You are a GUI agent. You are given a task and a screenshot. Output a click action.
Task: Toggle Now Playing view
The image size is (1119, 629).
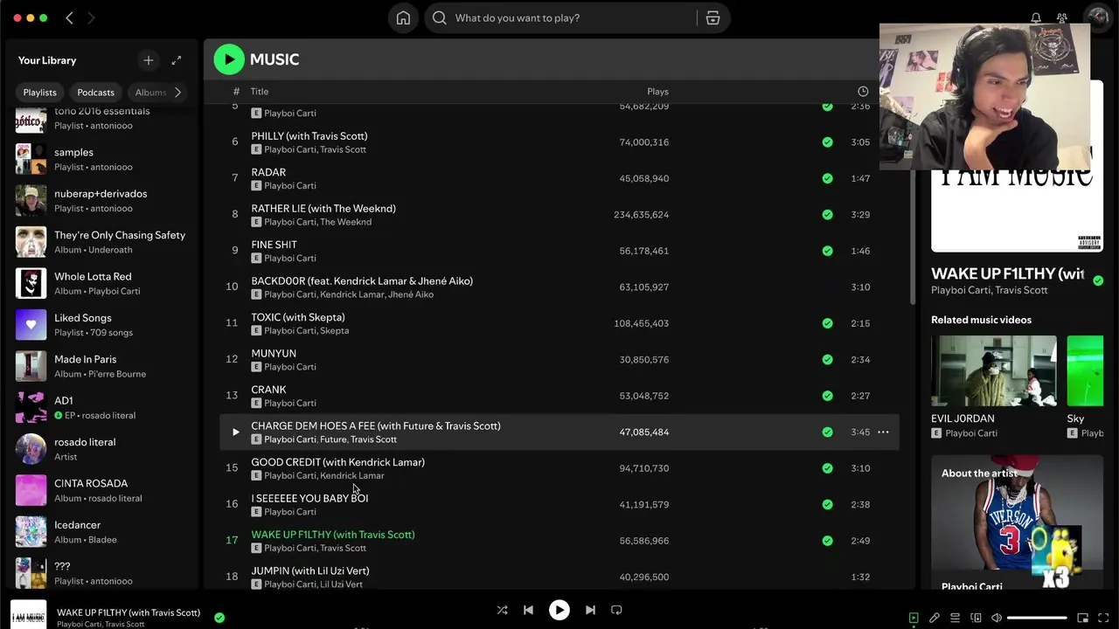click(x=914, y=618)
